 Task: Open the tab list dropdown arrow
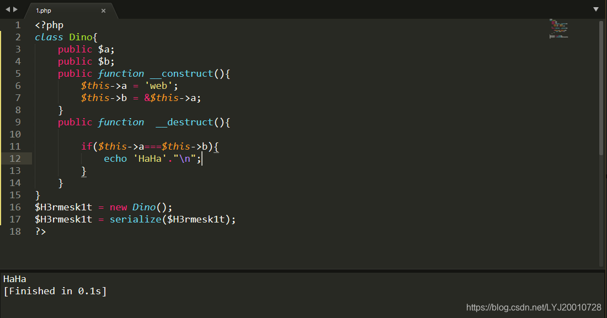pyautogui.click(x=596, y=9)
